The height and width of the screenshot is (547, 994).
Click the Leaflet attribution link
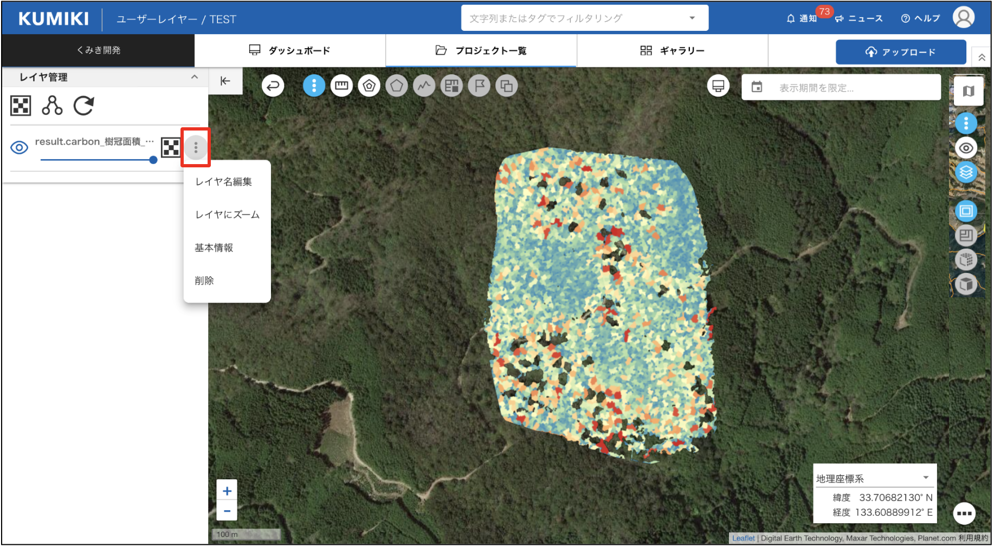click(x=743, y=538)
